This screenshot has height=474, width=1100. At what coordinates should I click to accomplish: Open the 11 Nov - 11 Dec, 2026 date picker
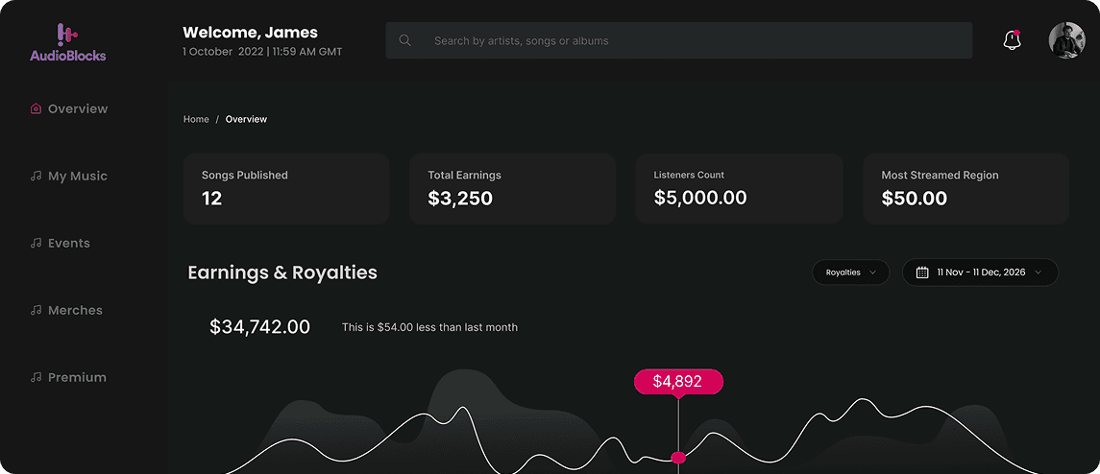[x=980, y=273]
